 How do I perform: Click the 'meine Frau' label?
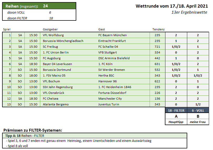pyautogui.click(x=198, y=122)
